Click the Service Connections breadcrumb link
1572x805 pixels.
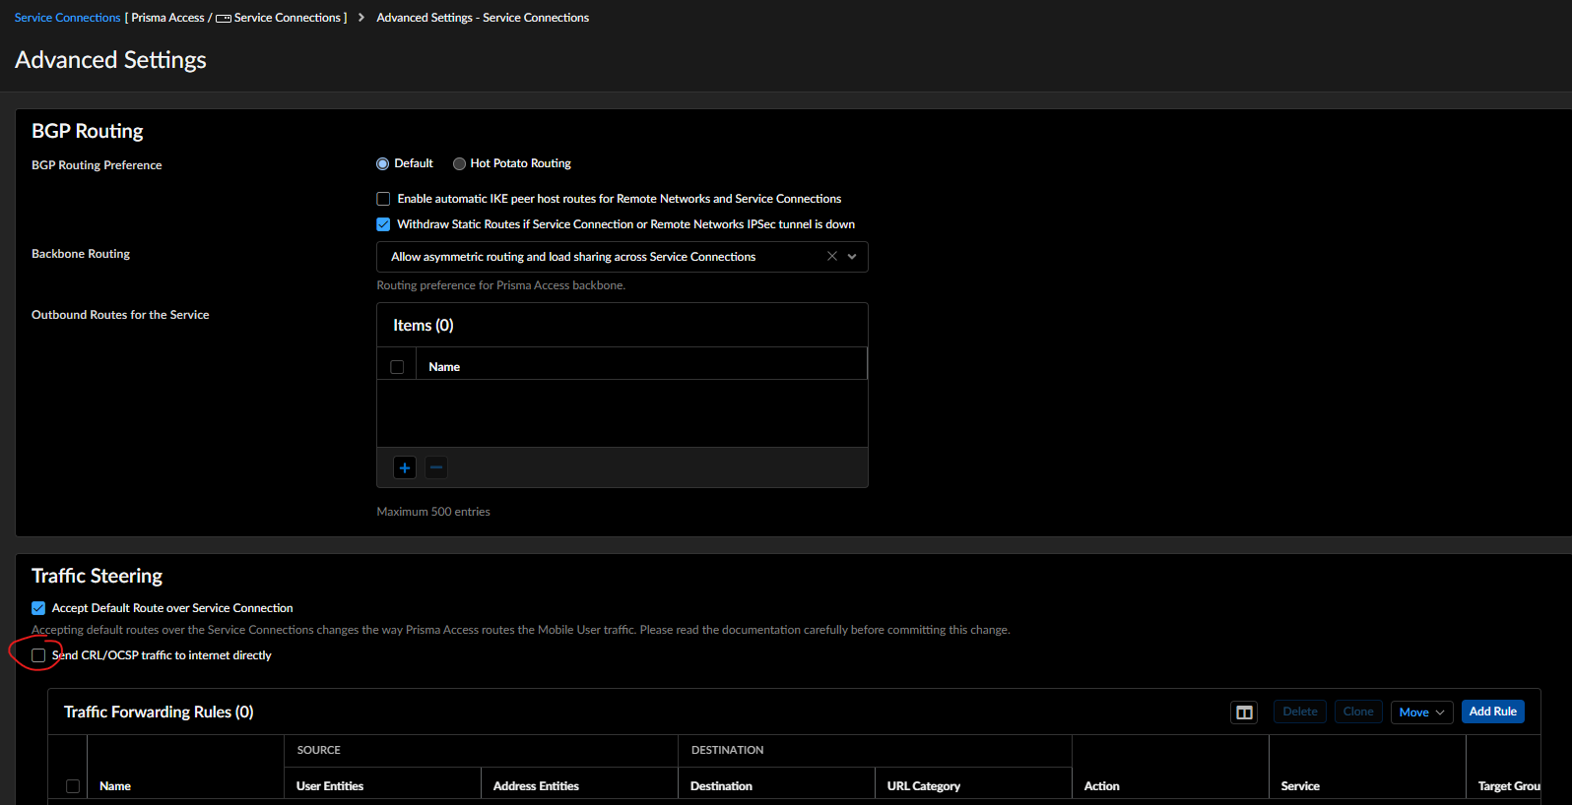pyautogui.click(x=67, y=18)
